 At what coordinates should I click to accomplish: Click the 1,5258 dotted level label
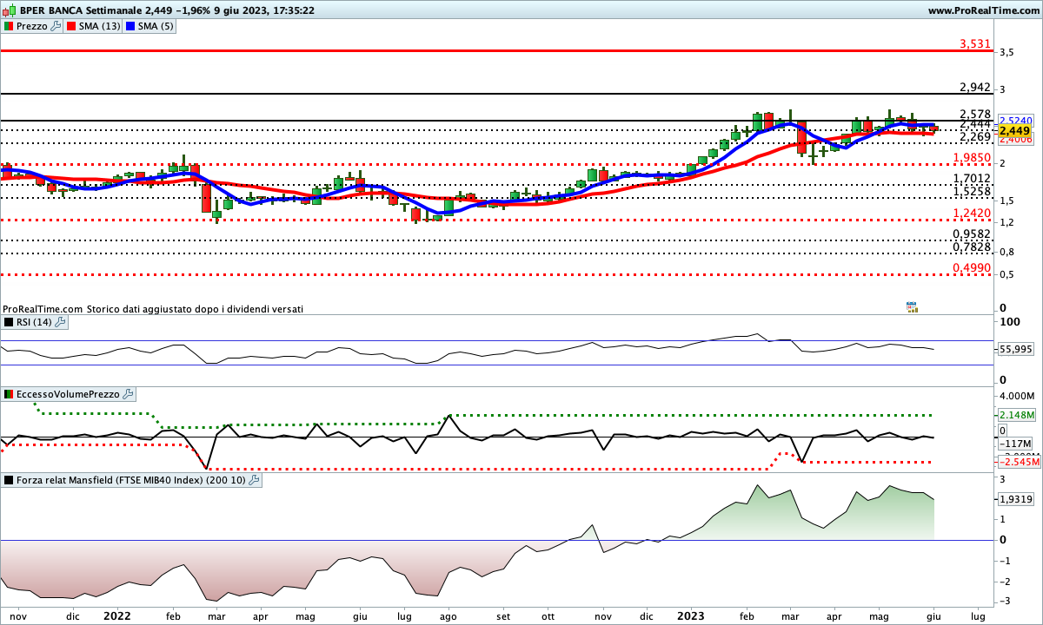coord(972,191)
